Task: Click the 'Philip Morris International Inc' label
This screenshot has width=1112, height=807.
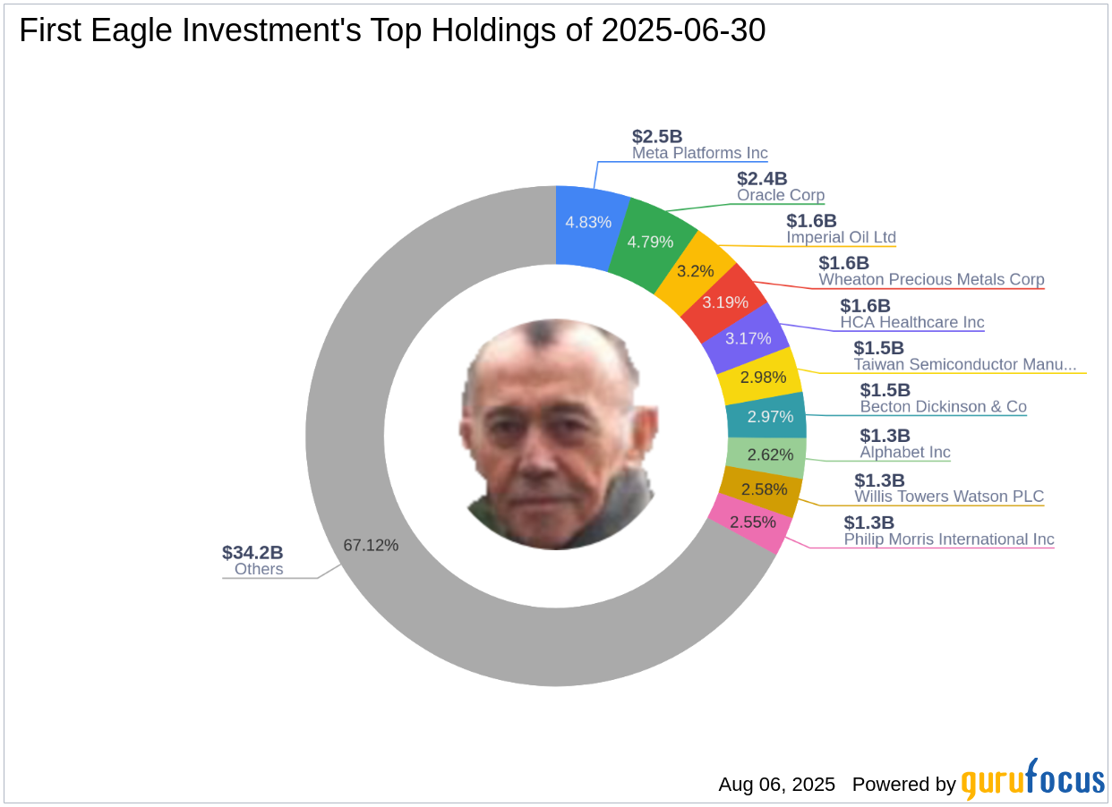Action: pyautogui.click(x=949, y=539)
